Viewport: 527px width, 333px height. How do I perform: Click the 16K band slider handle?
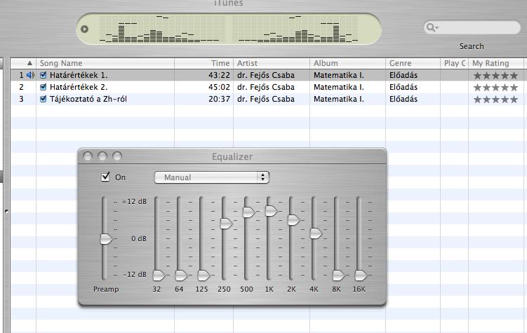pos(361,276)
